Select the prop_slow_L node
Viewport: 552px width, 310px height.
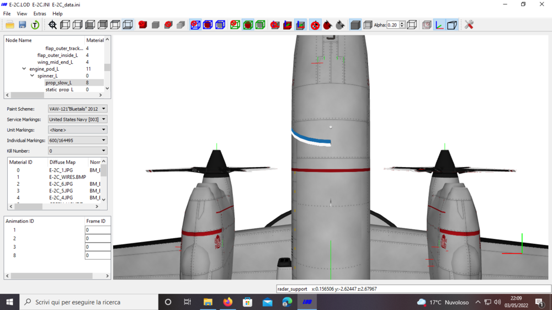59,83
